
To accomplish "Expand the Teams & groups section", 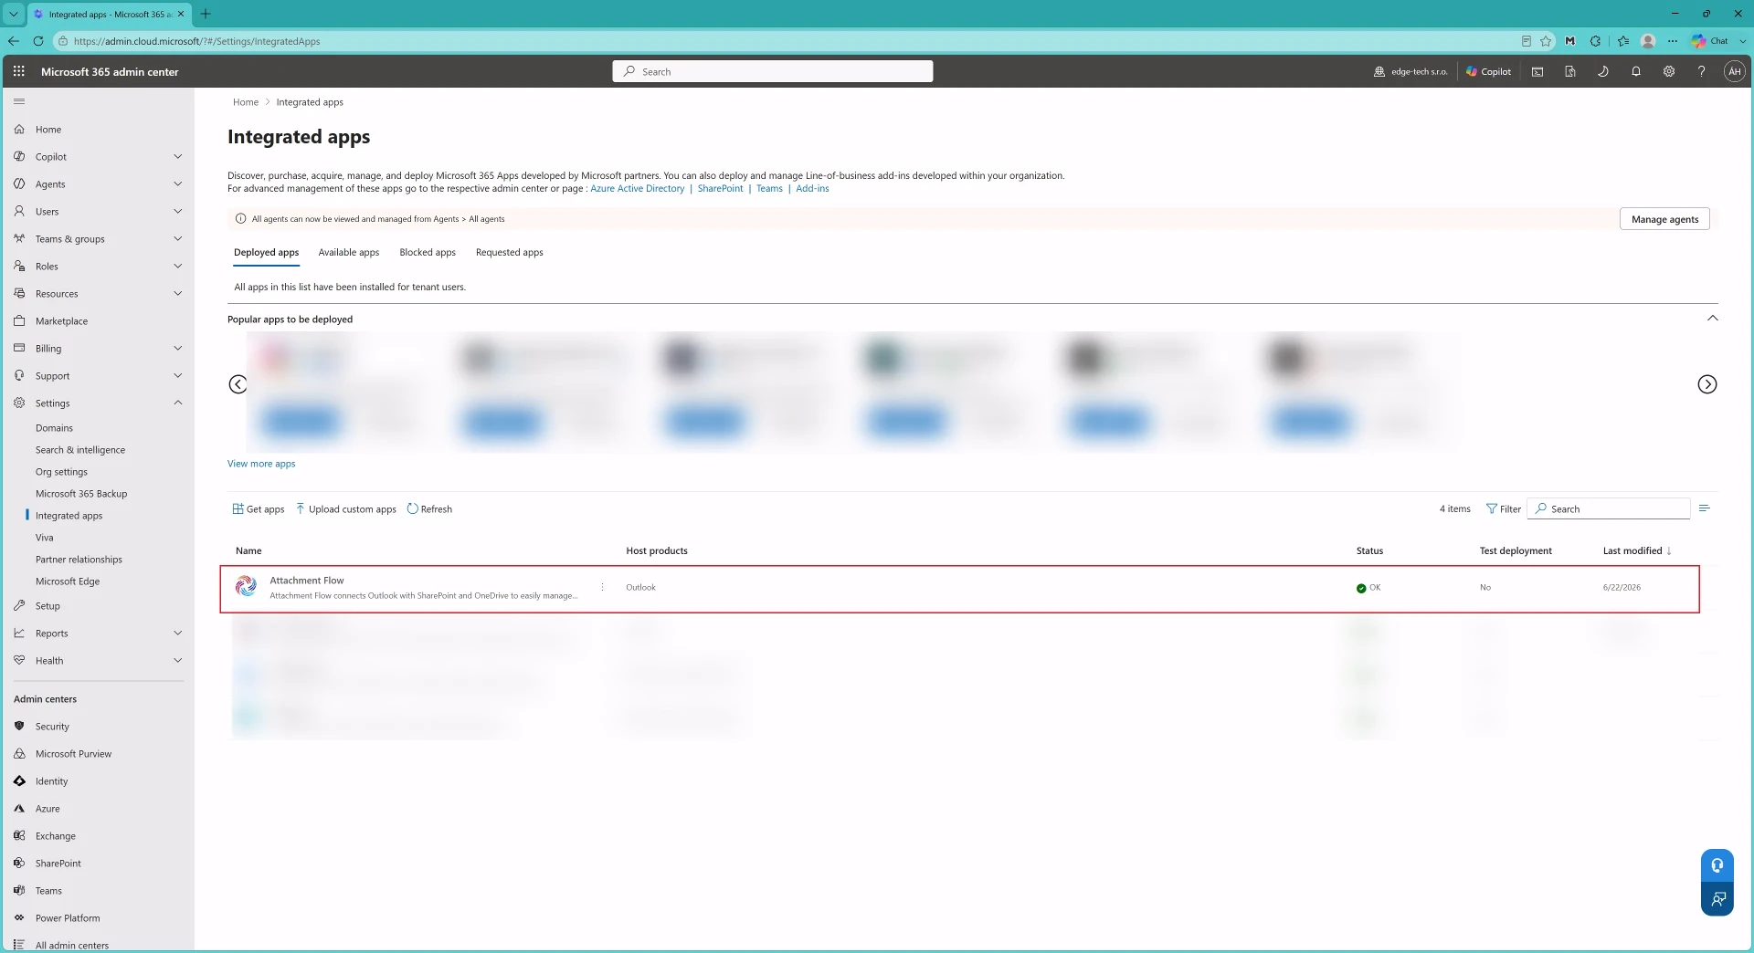I will point(178,239).
